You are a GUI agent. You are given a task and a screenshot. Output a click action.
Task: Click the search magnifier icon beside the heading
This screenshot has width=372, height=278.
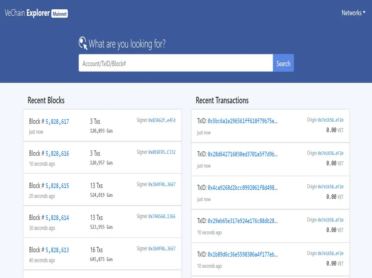pos(83,43)
